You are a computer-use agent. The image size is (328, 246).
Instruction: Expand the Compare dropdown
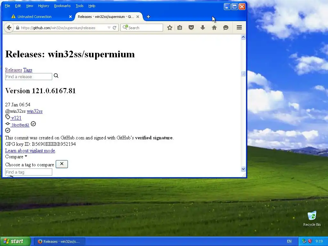(x=16, y=157)
